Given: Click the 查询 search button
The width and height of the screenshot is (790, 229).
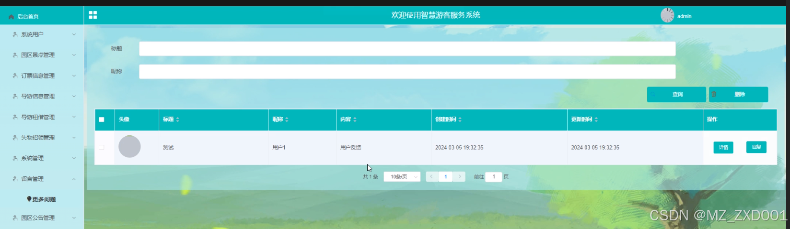Looking at the screenshot, I should pos(676,94).
